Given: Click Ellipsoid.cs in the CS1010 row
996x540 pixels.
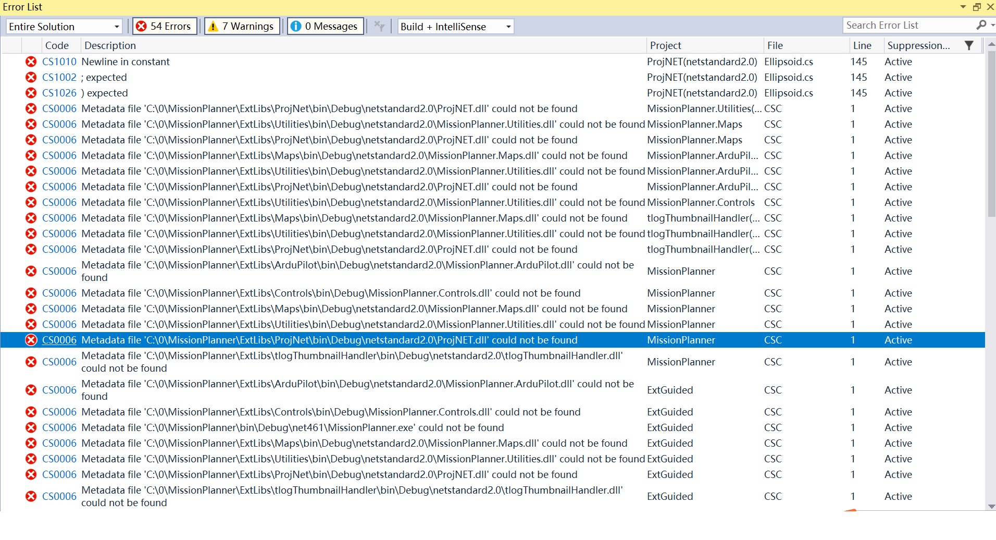Looking at the screenshot, I should pos(789,62).
